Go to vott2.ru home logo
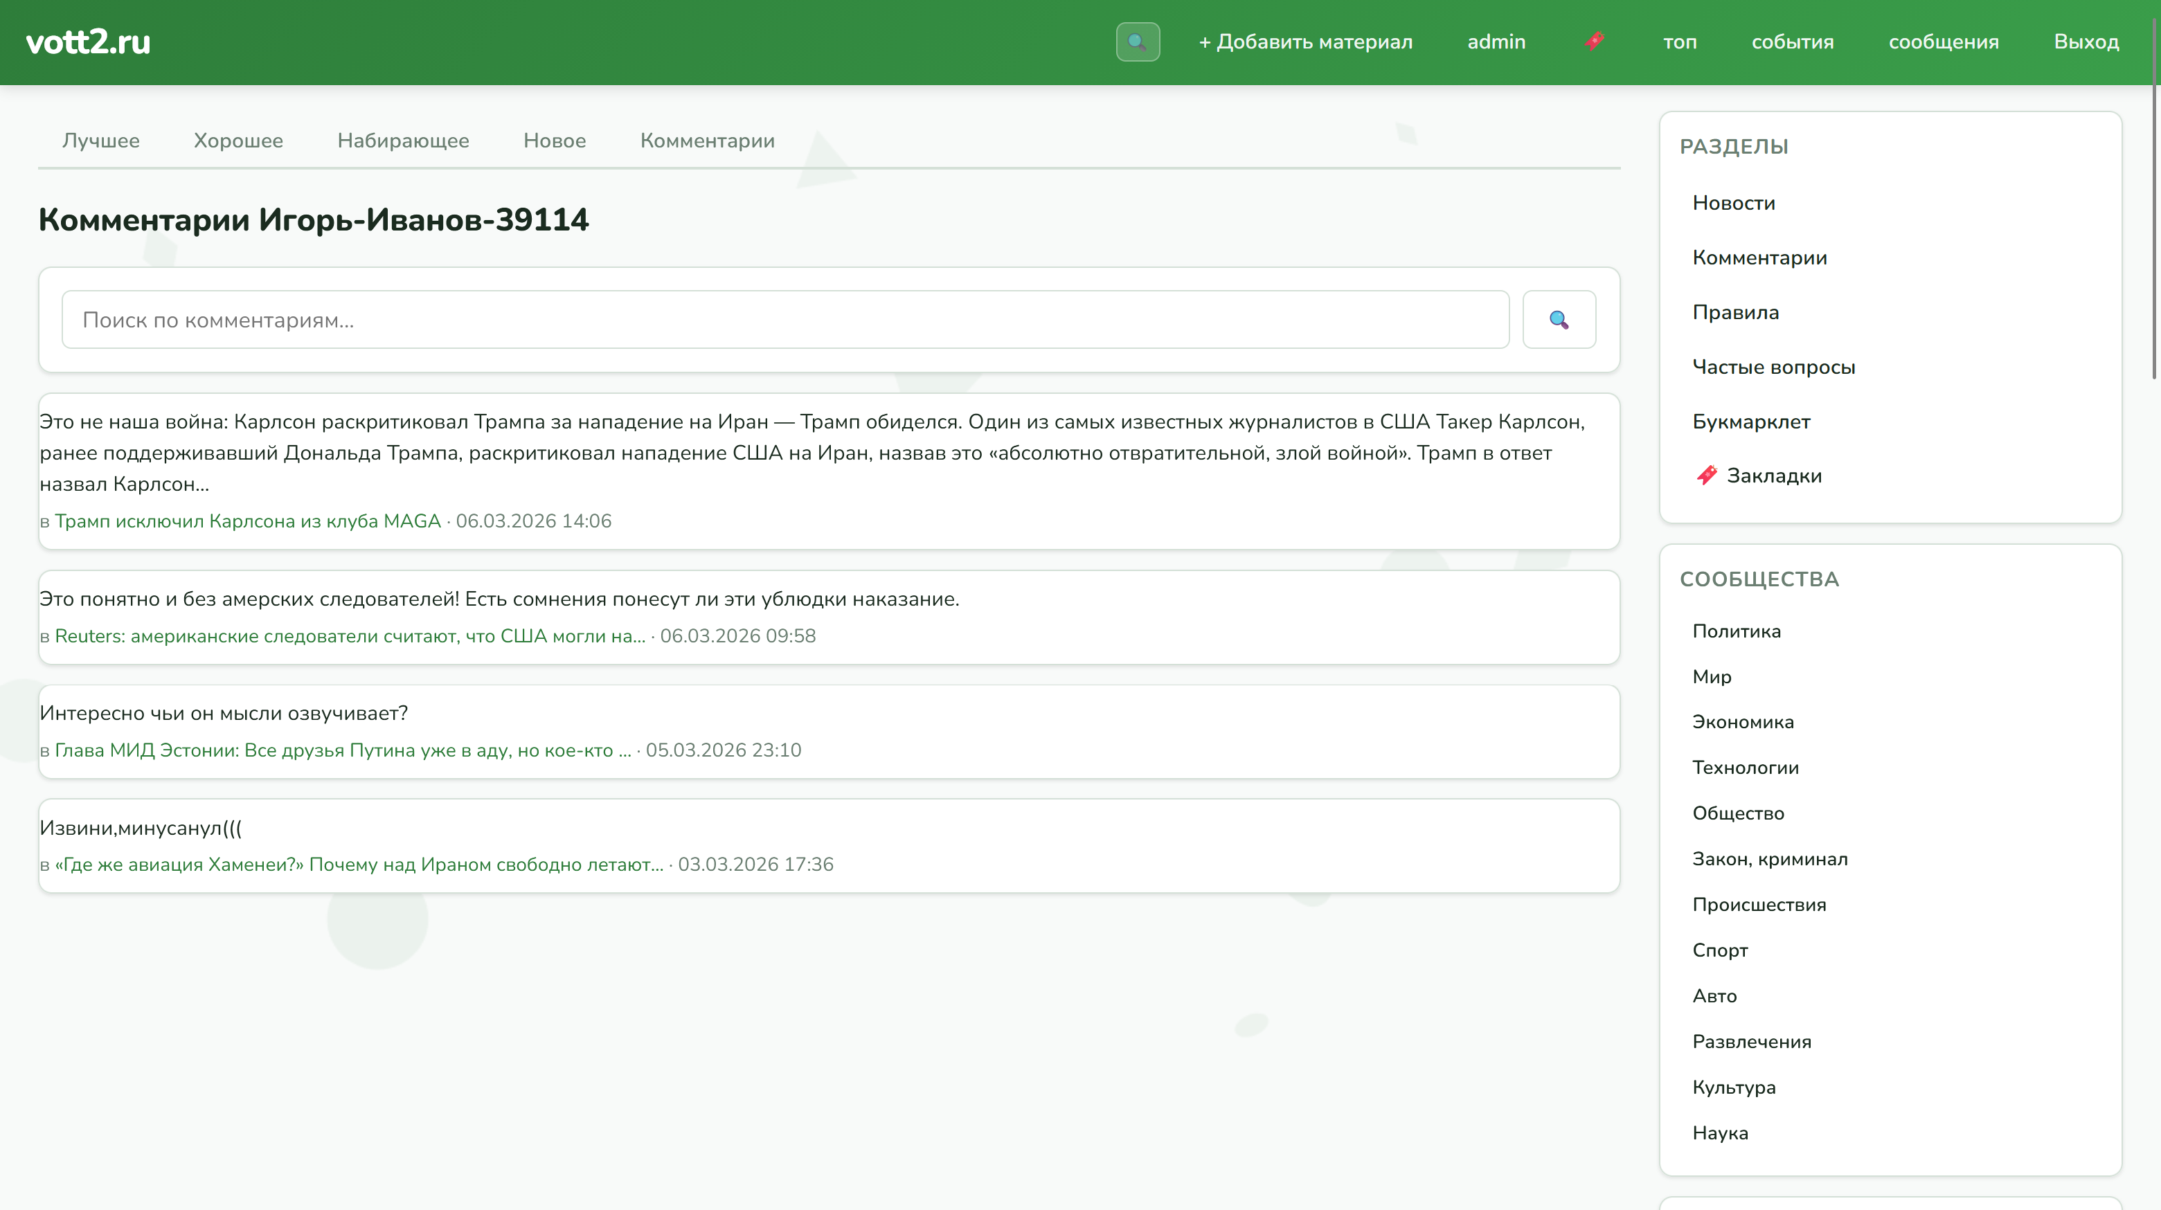 [x=88, y=42]
